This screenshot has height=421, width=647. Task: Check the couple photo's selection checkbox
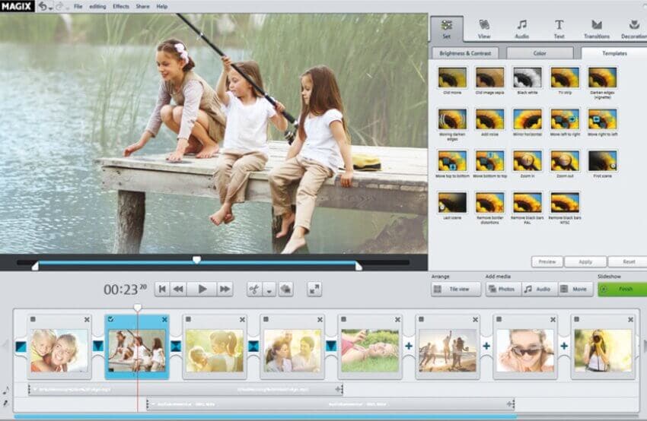click(x=266, y=319)
